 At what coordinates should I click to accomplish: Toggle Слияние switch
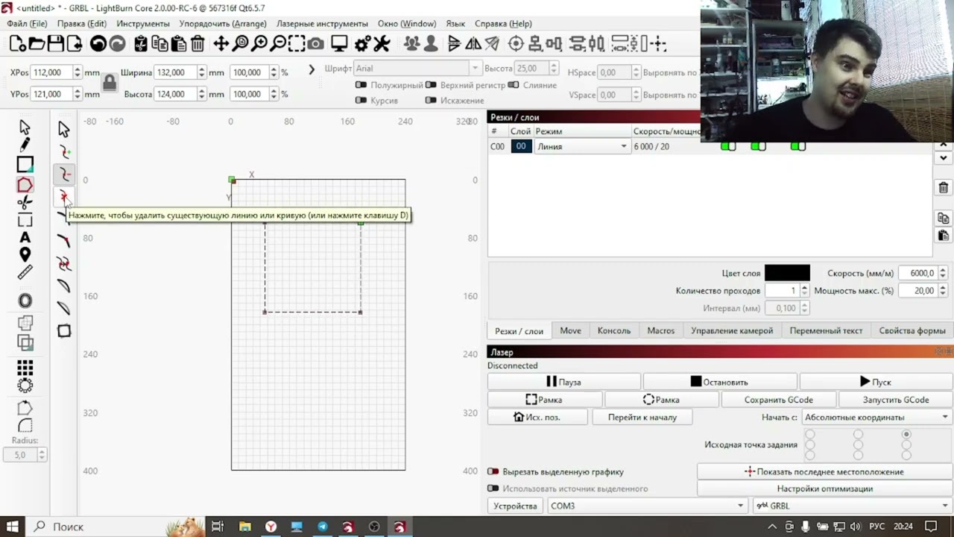click(513, 85)
